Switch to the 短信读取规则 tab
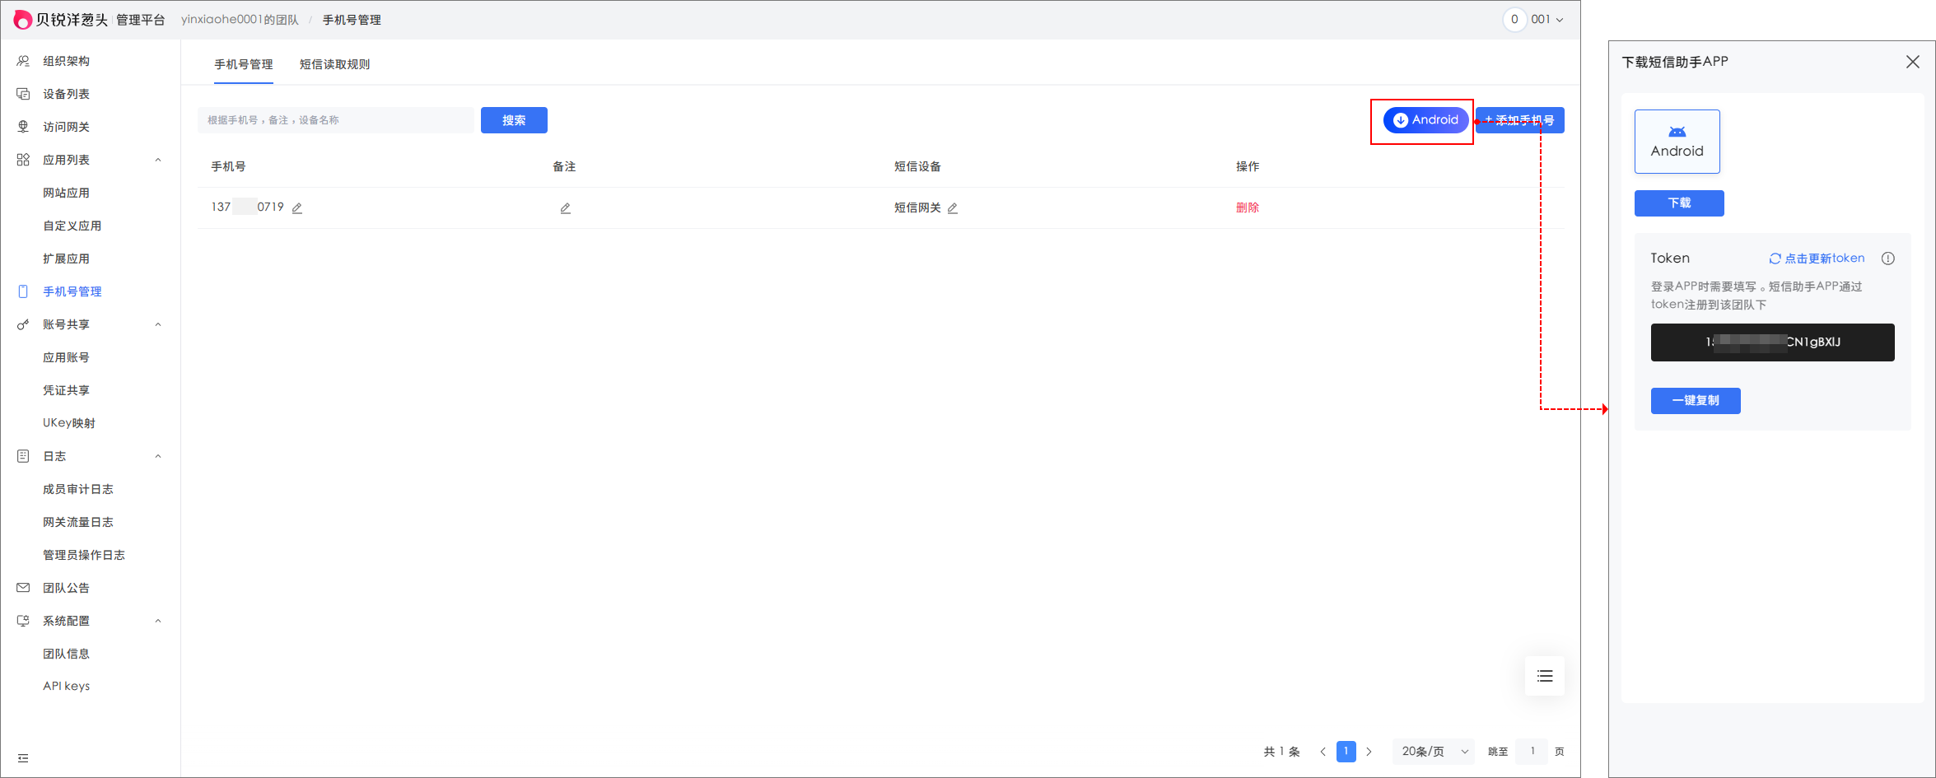 coord(334,64)
